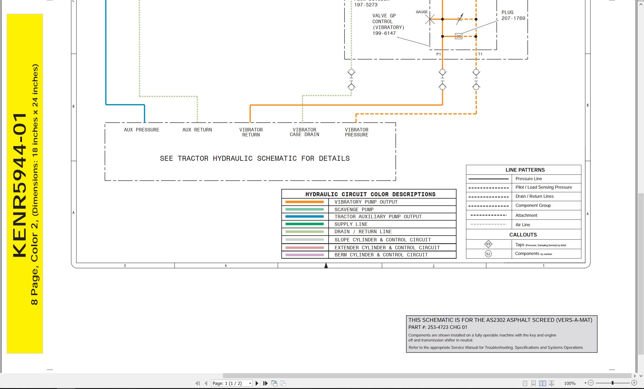This screenshot has width=644, height=389.
Task: Click the vertical scrollbar thumb
Action: pos(641,274)
